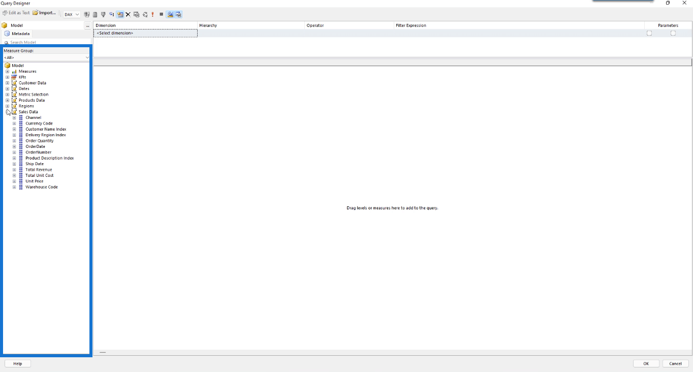Screen dimensions: 693x372
Task: Toggle the highlighted Show Aggregations icon
Action: [120, 14]
